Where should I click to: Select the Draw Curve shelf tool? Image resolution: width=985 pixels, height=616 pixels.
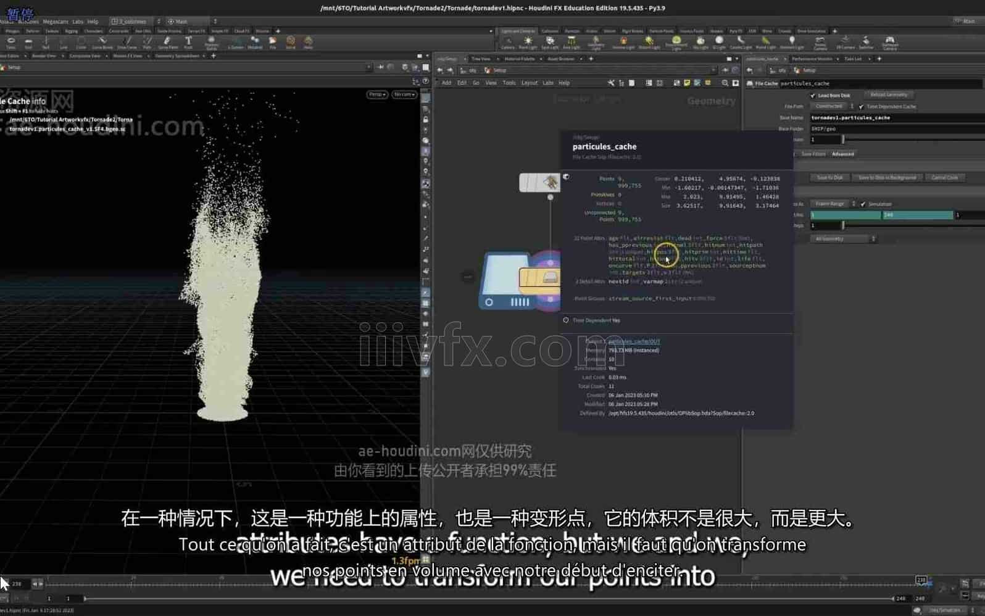click(x=127, y=42)
